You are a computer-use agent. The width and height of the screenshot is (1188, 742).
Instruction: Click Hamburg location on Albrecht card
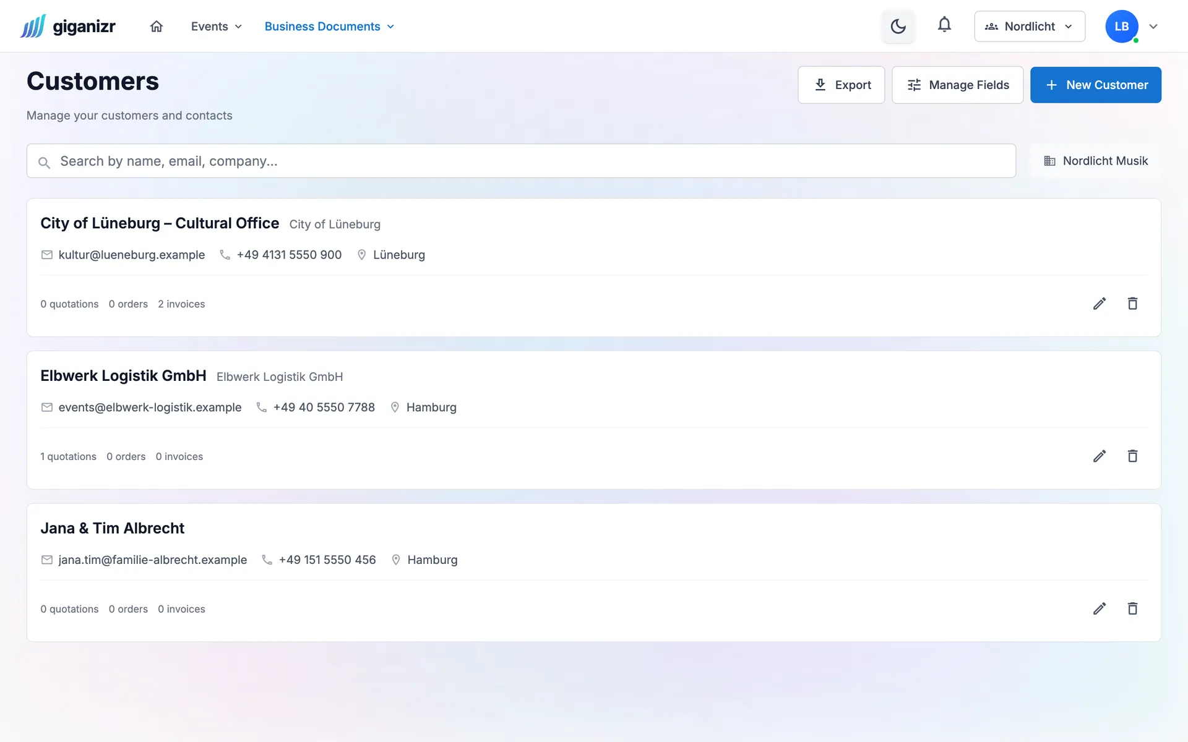pyautogui.click(x=433, y=560)
